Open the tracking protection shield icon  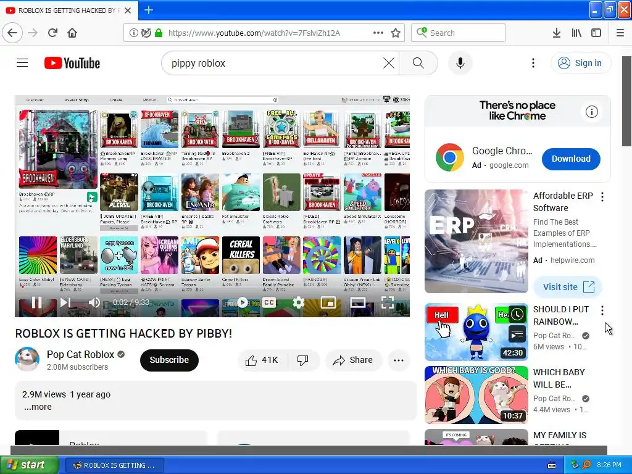pyautogui.click(x=146, y=33)
